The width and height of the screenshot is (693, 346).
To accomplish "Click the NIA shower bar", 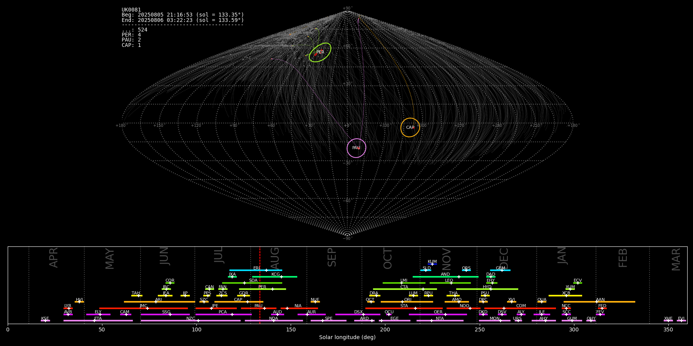I will point(299,308).
